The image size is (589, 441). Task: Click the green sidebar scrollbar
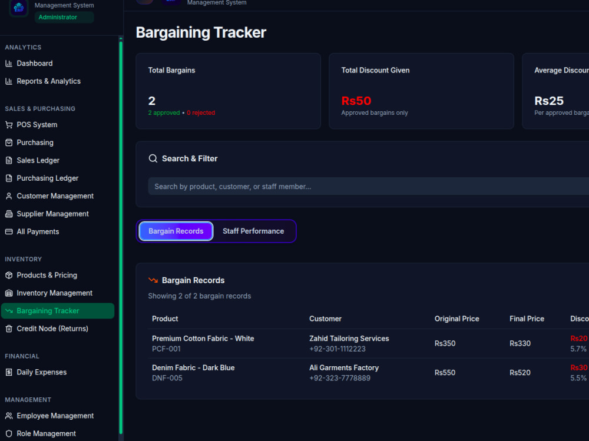[x=121, y=237]
